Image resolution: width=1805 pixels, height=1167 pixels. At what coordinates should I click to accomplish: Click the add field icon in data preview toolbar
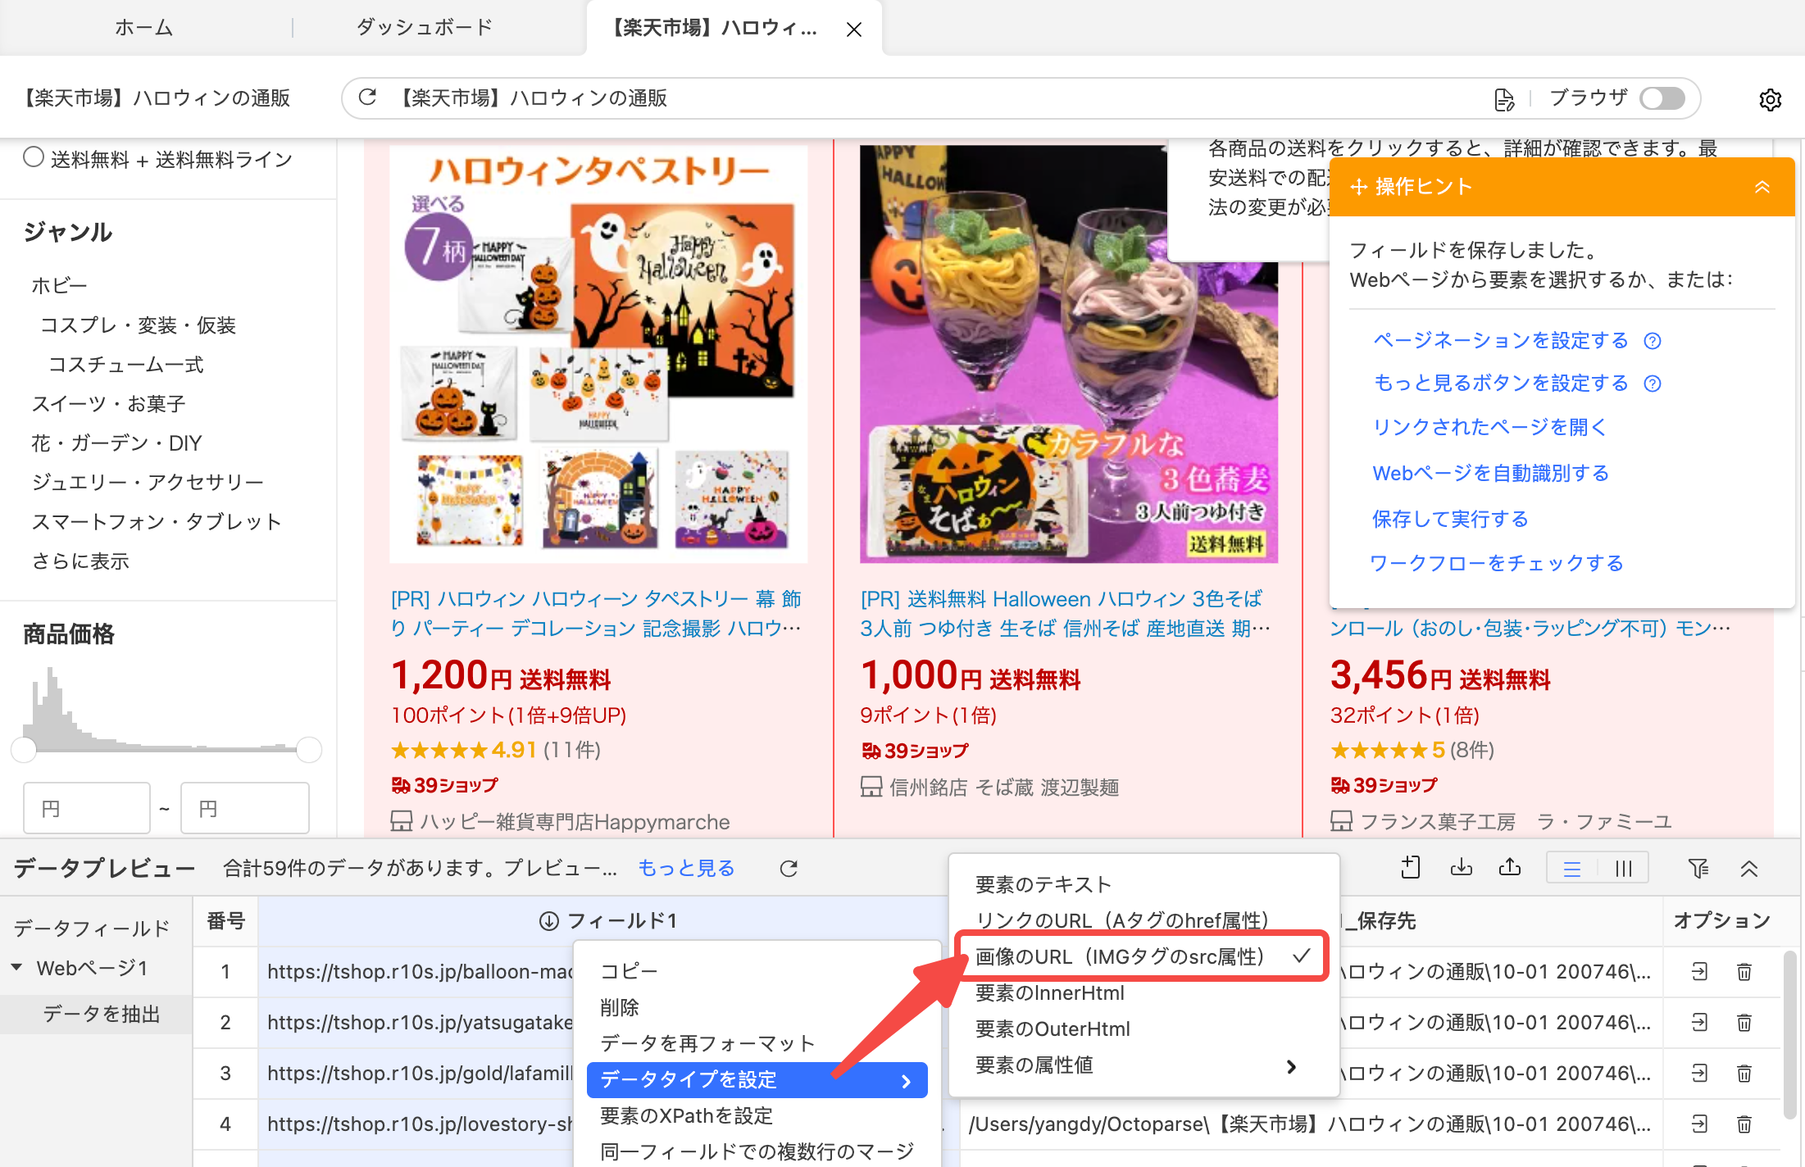coord(1410,868)
